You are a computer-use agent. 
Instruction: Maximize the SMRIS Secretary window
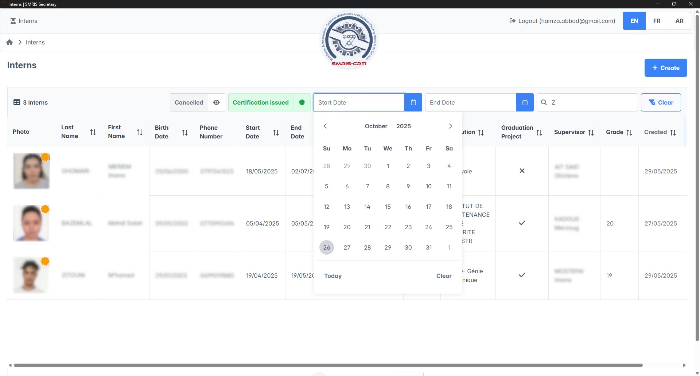tap(674, 4)
